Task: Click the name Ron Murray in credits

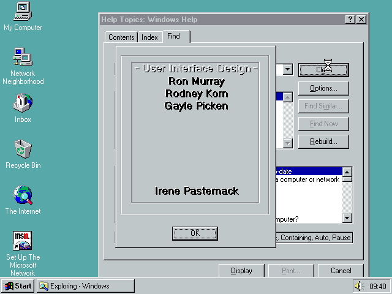Action: coord(197,81)
